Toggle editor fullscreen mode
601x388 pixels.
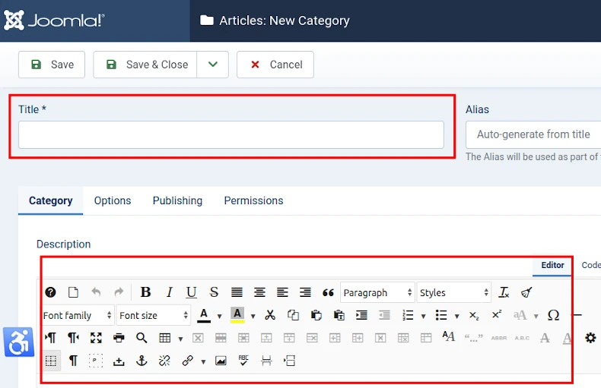click(x=96, y=338)
